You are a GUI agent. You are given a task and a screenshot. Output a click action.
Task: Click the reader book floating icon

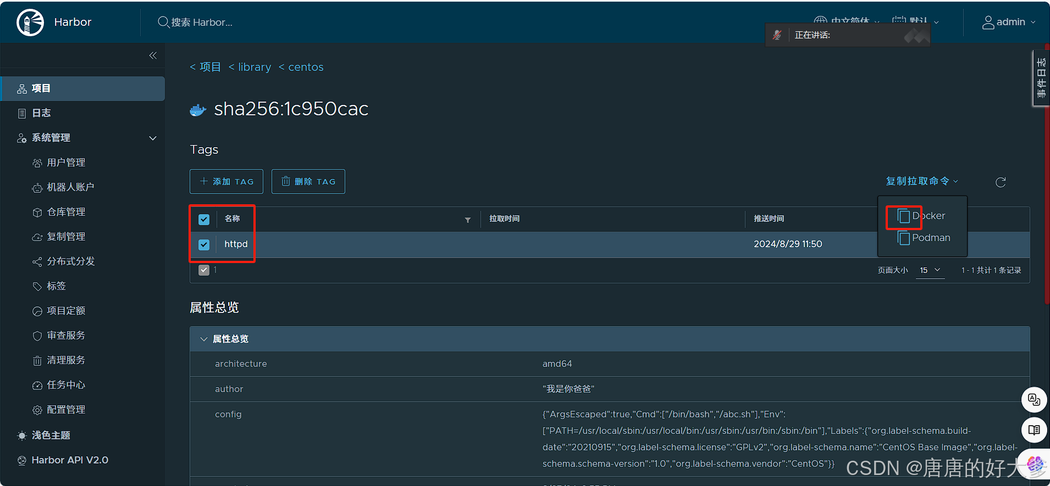point(1034,430)
